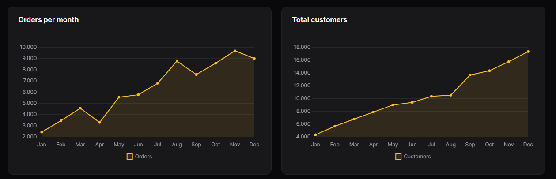Click the Dec data point in Customers chart
556x179 pixels.
[x=528, y=52]
